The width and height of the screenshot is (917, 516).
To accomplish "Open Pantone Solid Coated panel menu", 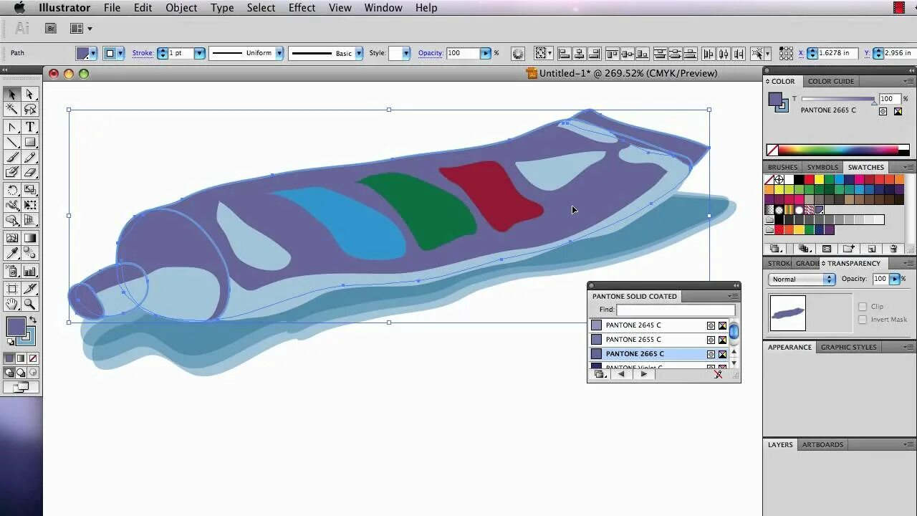I will tap(733, 296).
